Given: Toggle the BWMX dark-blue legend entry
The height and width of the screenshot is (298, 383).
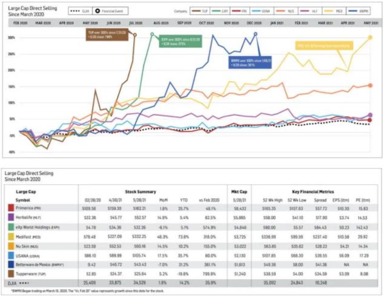Looking at the screenshot, I should pyautogui.click(x=358, y=11).
